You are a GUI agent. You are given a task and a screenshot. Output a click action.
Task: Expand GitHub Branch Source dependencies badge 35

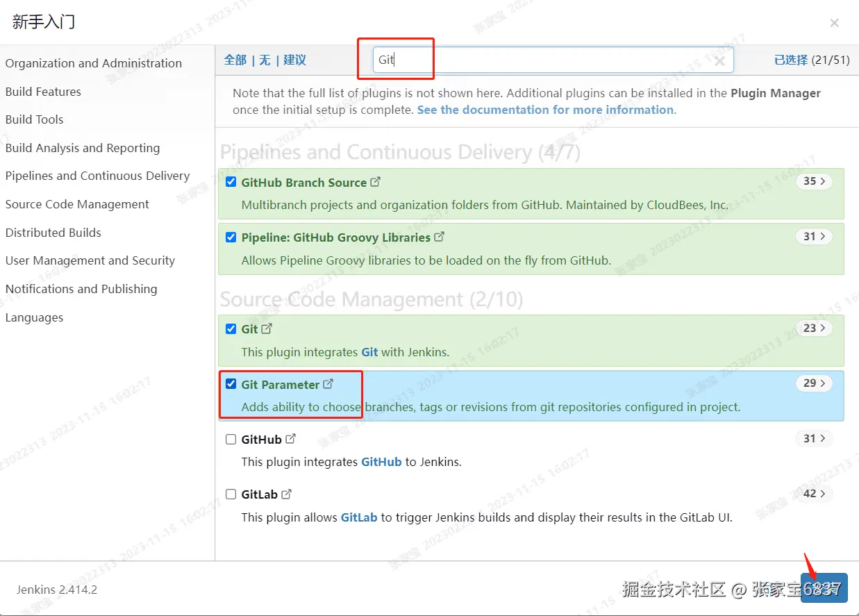pyautogui.click(x=814, y=181)
